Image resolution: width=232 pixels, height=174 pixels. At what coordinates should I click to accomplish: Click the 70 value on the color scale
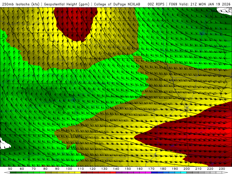pos(34,169)
